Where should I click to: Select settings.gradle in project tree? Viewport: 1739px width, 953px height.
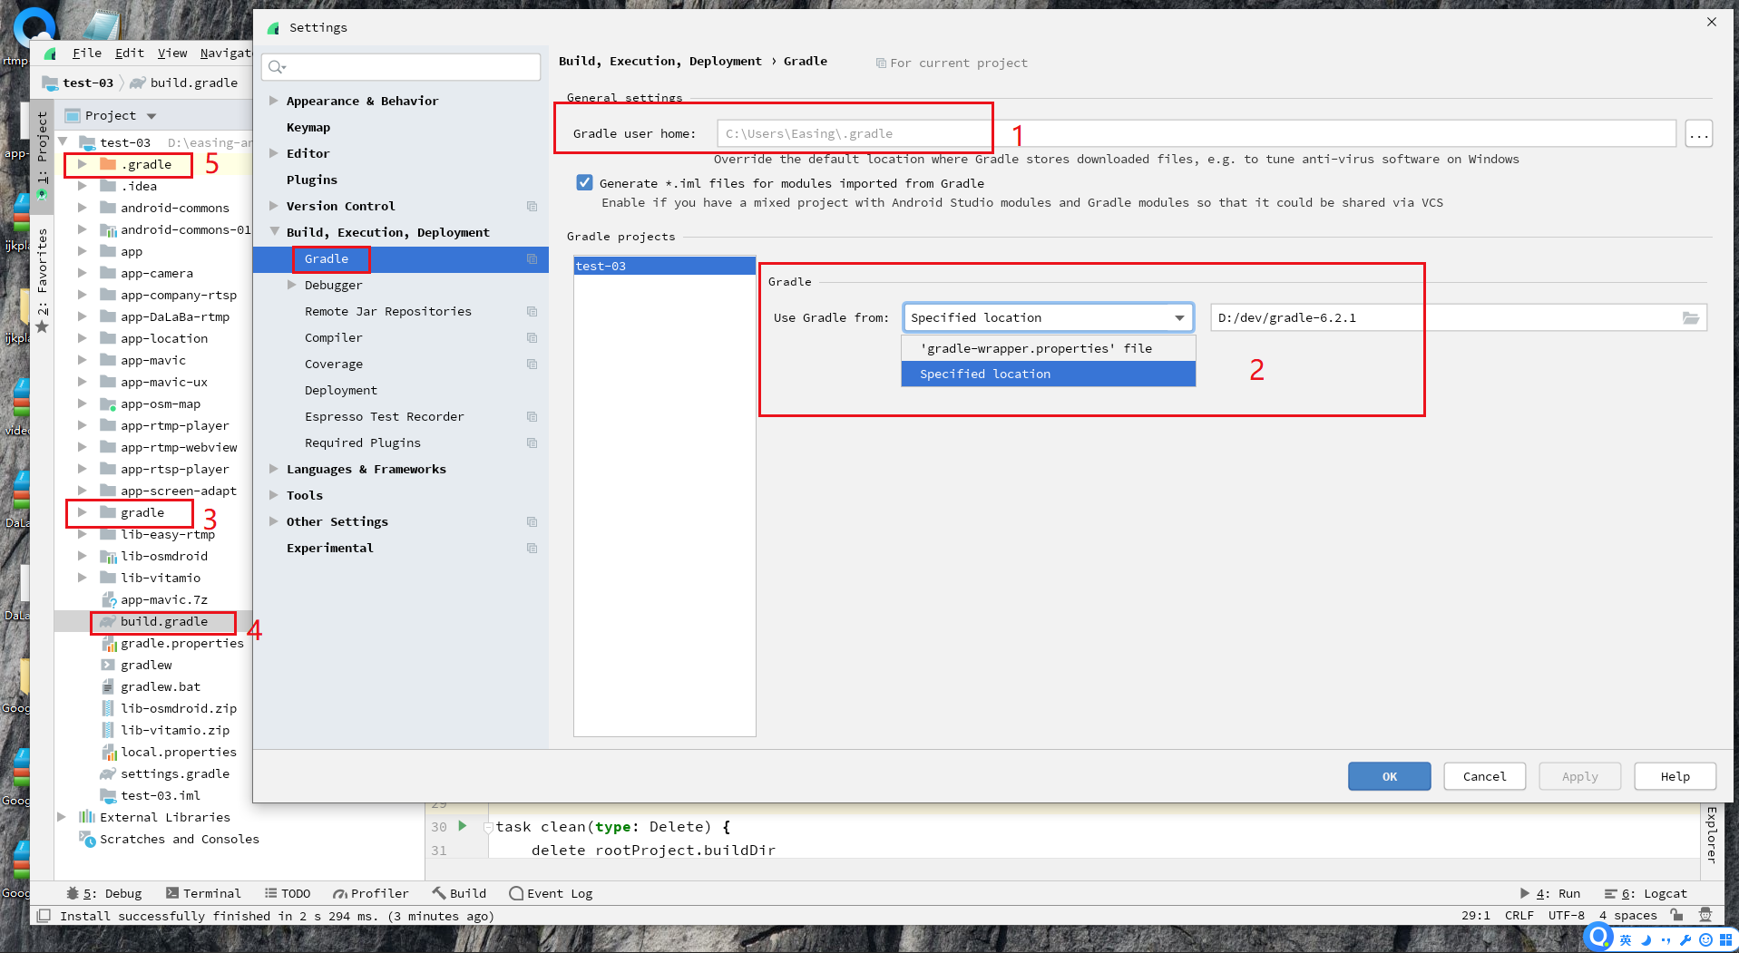click(174, 774)
